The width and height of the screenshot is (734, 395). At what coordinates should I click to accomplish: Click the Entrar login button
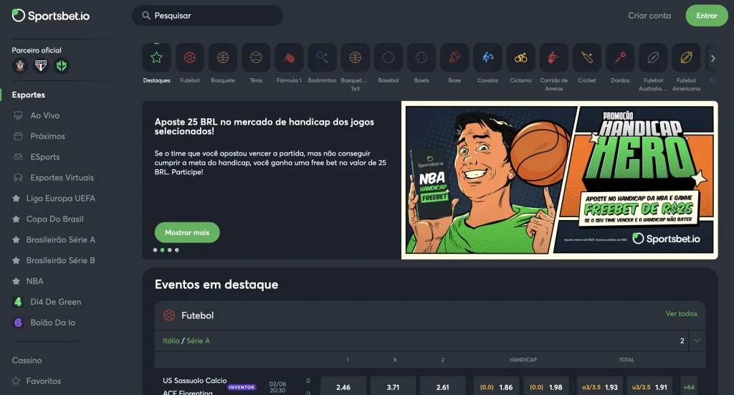coord(706,16)
